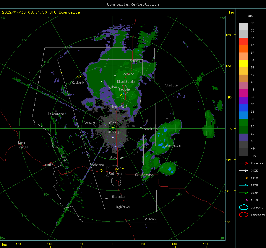Pick the dark gray -10–0 dBZ swatch
This screenshot has height=248, width=266.
pyautogui.click(x=244, y=144)
